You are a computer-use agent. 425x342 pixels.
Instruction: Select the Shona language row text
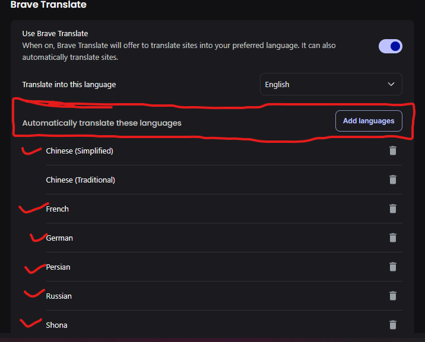[x=56, y=325]
